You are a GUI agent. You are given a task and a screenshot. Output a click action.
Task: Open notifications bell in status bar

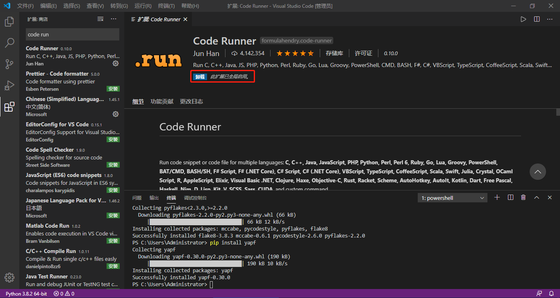551,294
